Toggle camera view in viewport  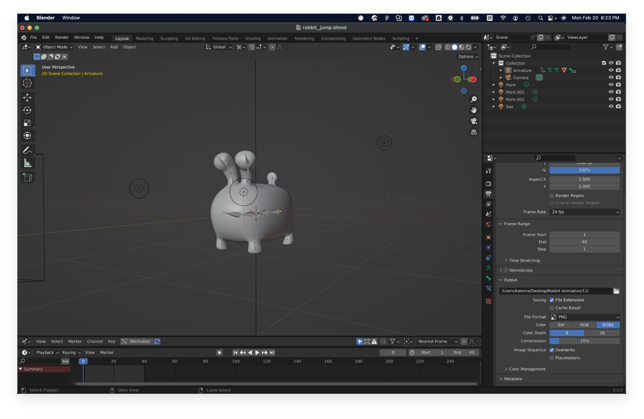(x=474, y=121)
